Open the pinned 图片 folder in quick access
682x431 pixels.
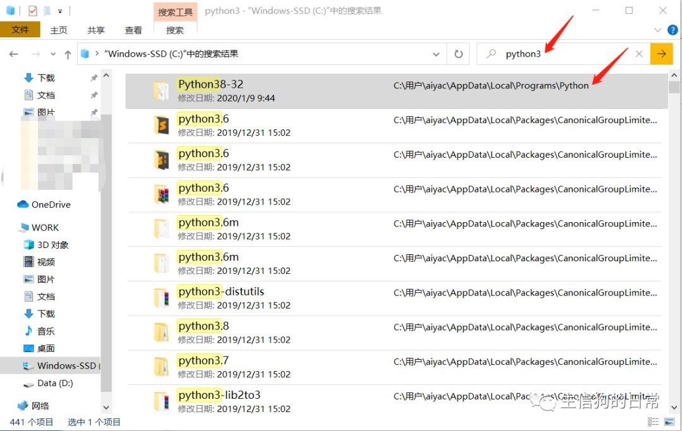tap(46, 112)
